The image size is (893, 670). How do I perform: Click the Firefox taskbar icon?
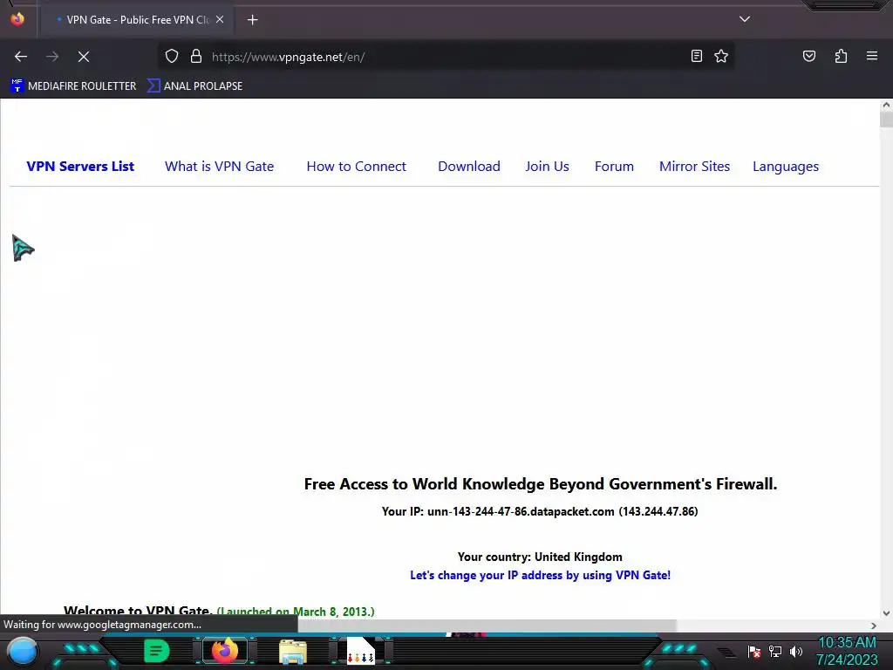click(x=224, y=651)
